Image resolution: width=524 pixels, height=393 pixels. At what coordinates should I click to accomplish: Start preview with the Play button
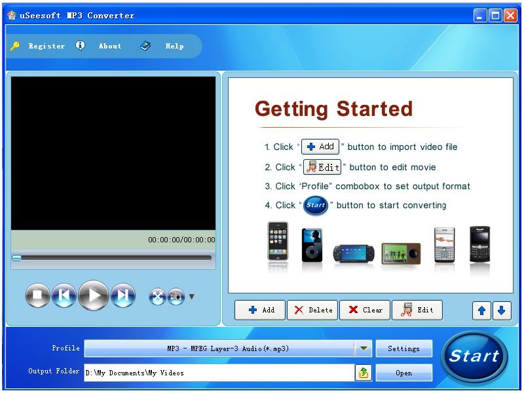pyautogui.click(x=94, y=295)
